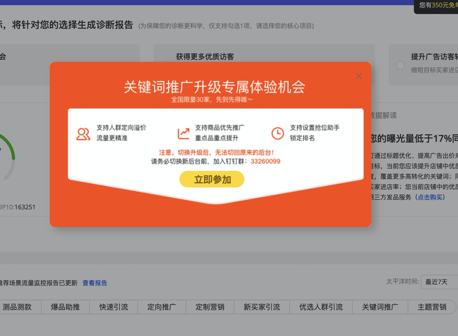The height and width of the screenshot is (336, 458).
Task: Open the 主题营销 tab
Action: (432, 307)
